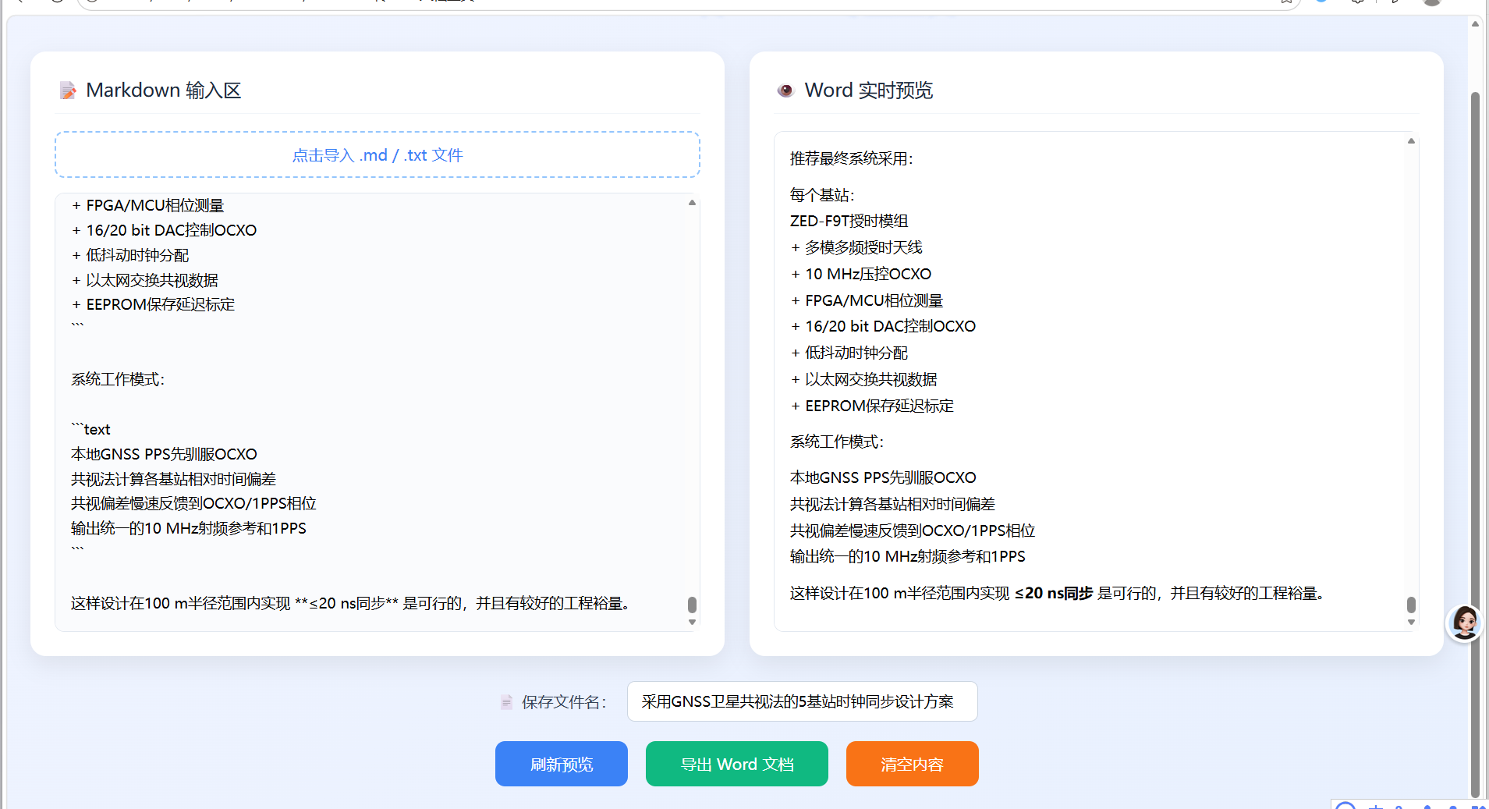Click '+ 以太网交换共视数据' in Markdown editor

(x=145, y=280)
